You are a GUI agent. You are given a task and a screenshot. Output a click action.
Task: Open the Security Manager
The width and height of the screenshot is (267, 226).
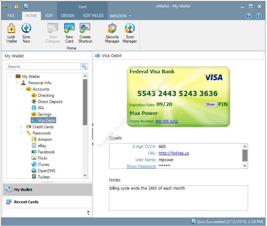pos(112,33)
